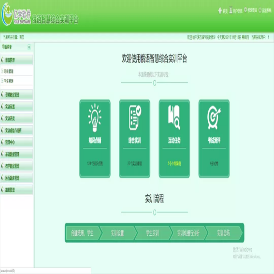Viewport: 274px width, 274px height.
Task: Expand the 实训成绩与分析 sidebar section
Action: pos(16,130)
